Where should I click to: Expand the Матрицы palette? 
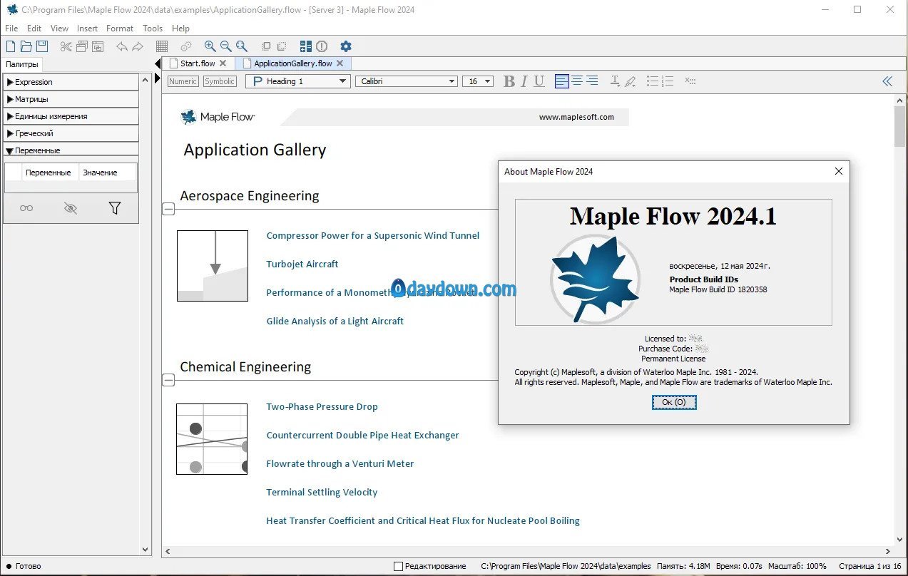[71, 99]
